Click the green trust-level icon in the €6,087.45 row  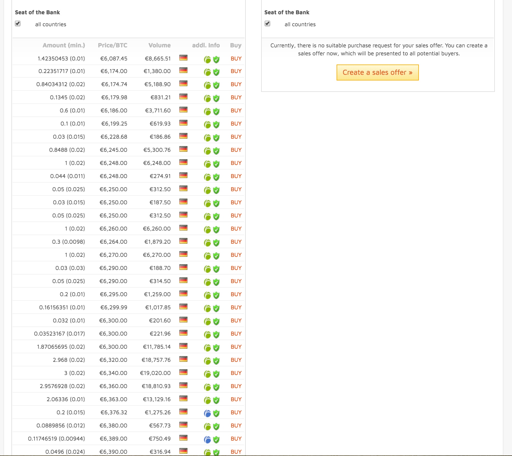(207, 60)
